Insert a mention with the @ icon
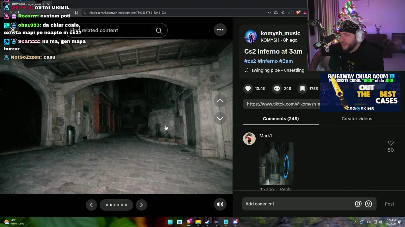The width and height of the screenshot is (405, 227). point(358,204)
